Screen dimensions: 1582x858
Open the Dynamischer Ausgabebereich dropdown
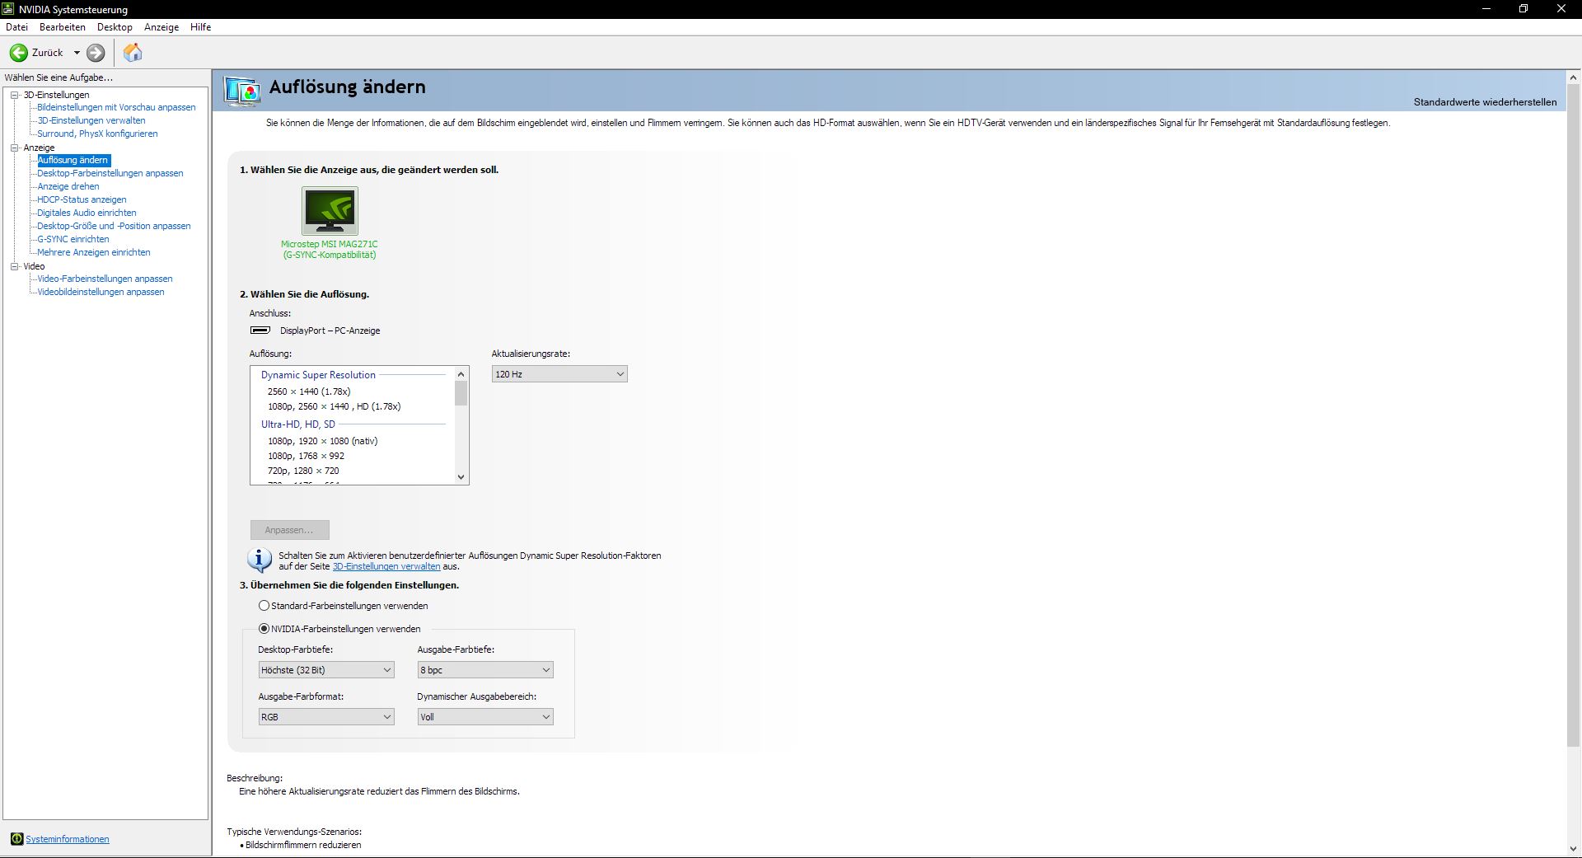pos(485,717)
